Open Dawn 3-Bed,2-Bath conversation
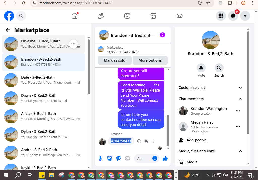This screenshot has height=180, width=258. coord(43,98)
